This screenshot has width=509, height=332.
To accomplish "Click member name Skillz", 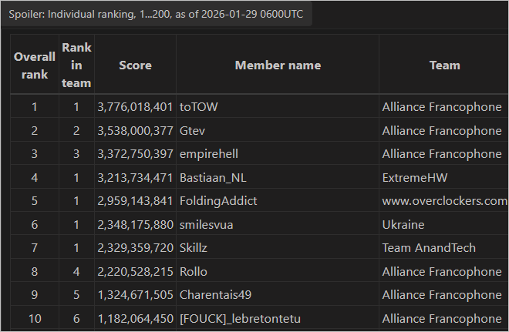I will point(195,248).
